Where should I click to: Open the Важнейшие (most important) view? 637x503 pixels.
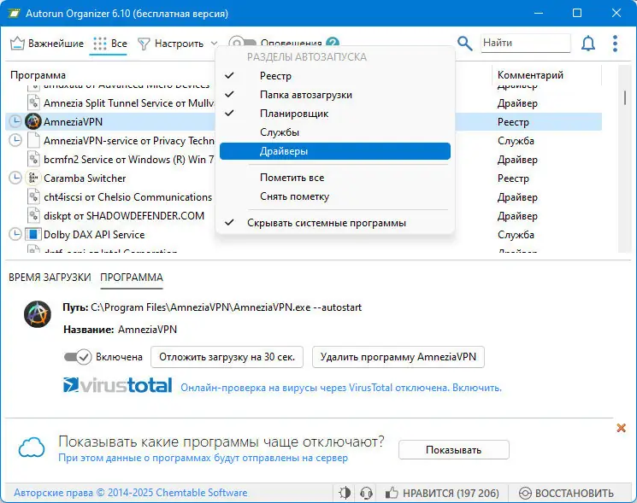[x=47, y=44]
